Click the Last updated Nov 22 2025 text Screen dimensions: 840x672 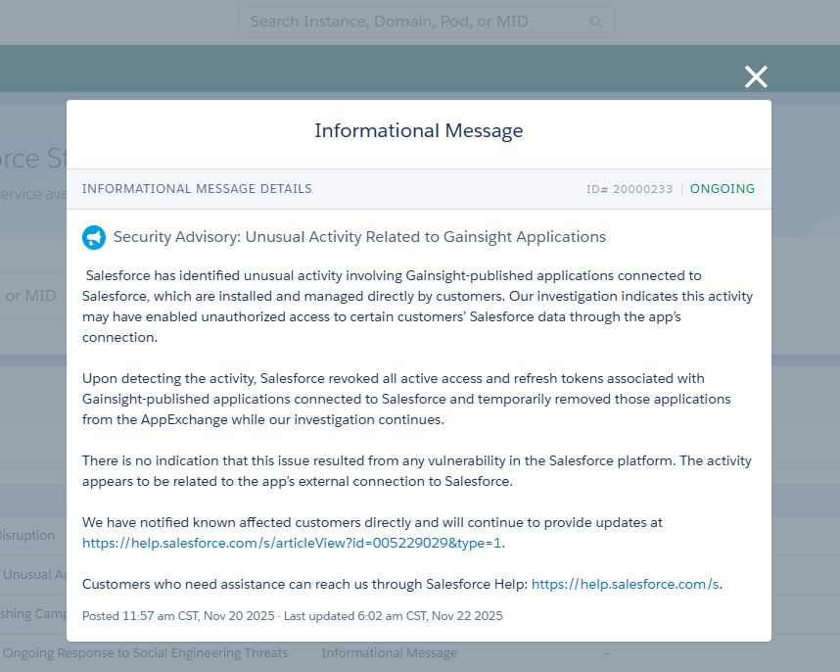click(x=394, y=616)
